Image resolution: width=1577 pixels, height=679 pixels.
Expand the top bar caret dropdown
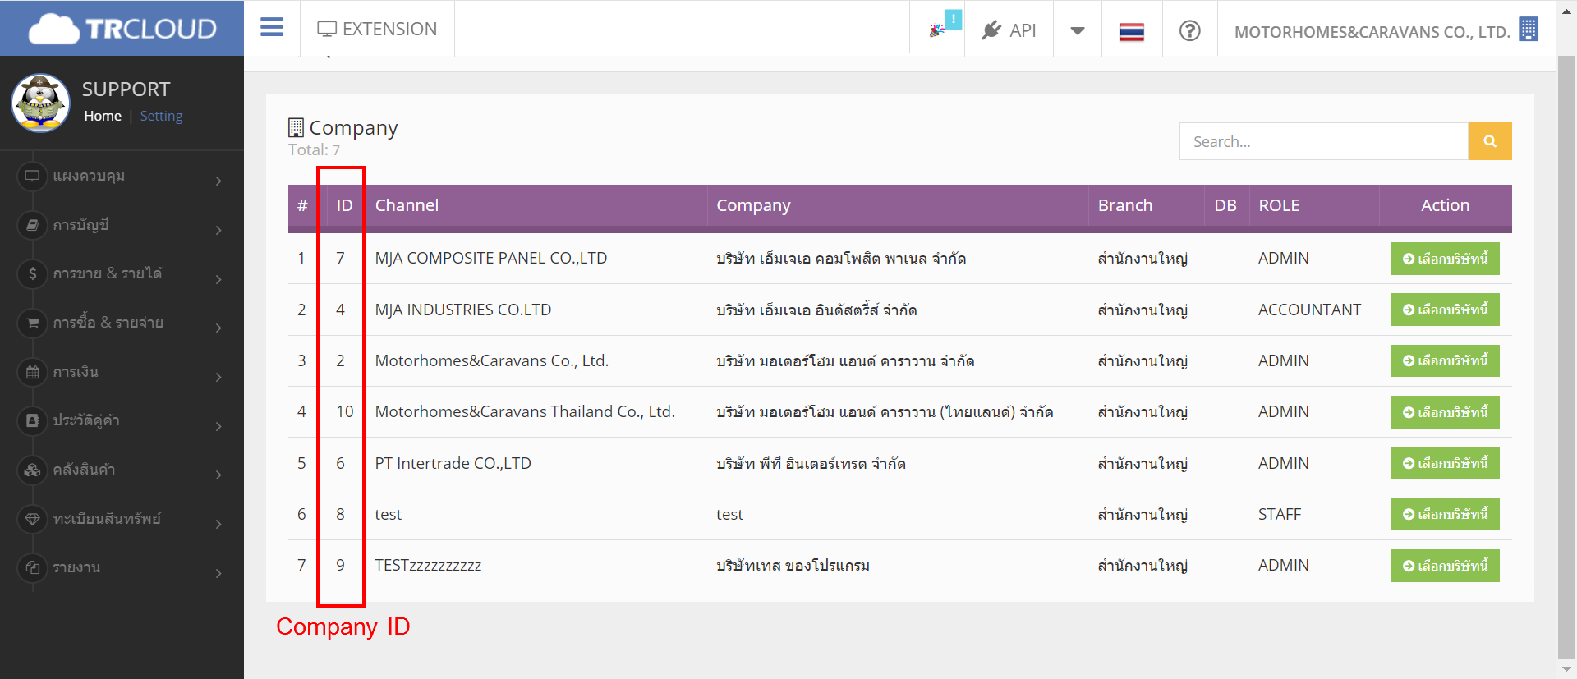coord(1078,31)
